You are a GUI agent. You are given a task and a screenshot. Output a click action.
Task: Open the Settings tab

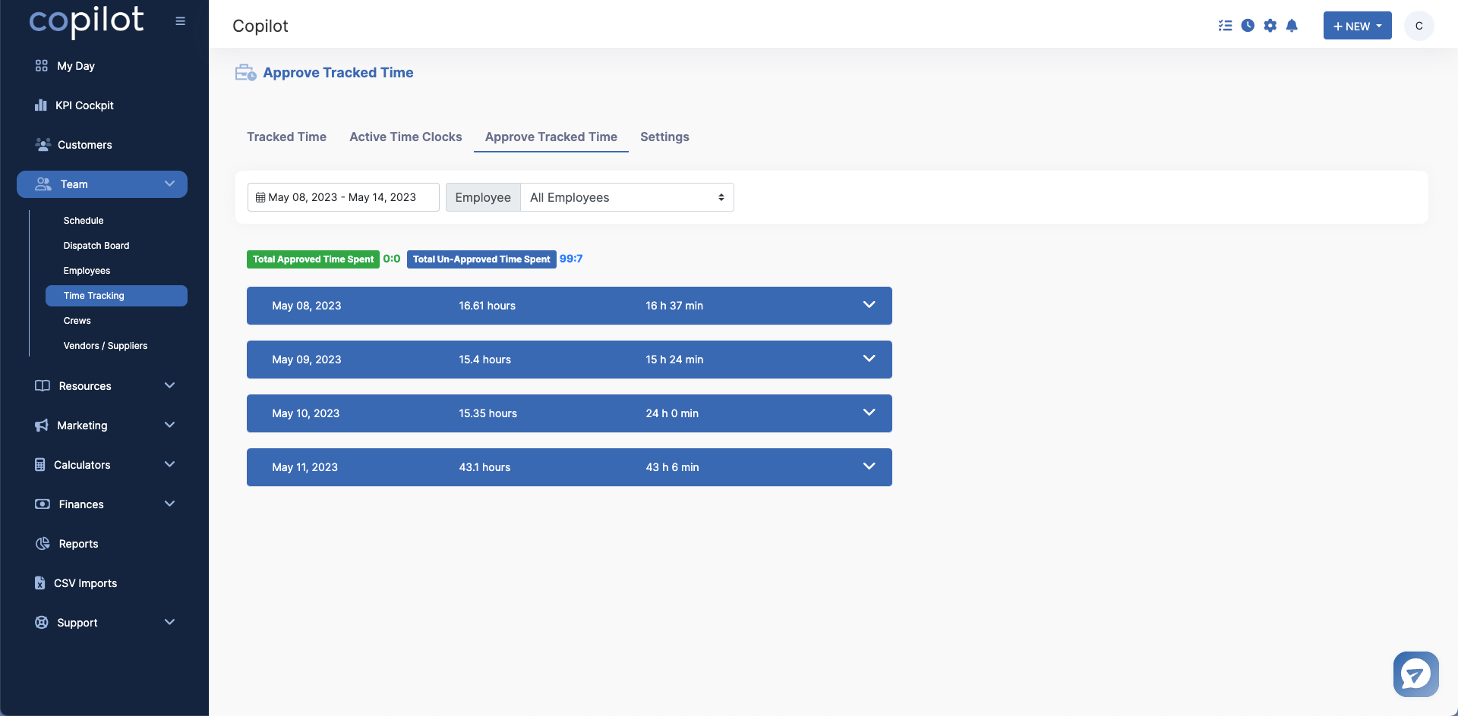point(664,137)
